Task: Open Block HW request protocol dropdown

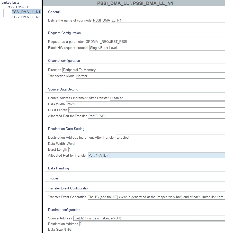Action: pos(157,48)
